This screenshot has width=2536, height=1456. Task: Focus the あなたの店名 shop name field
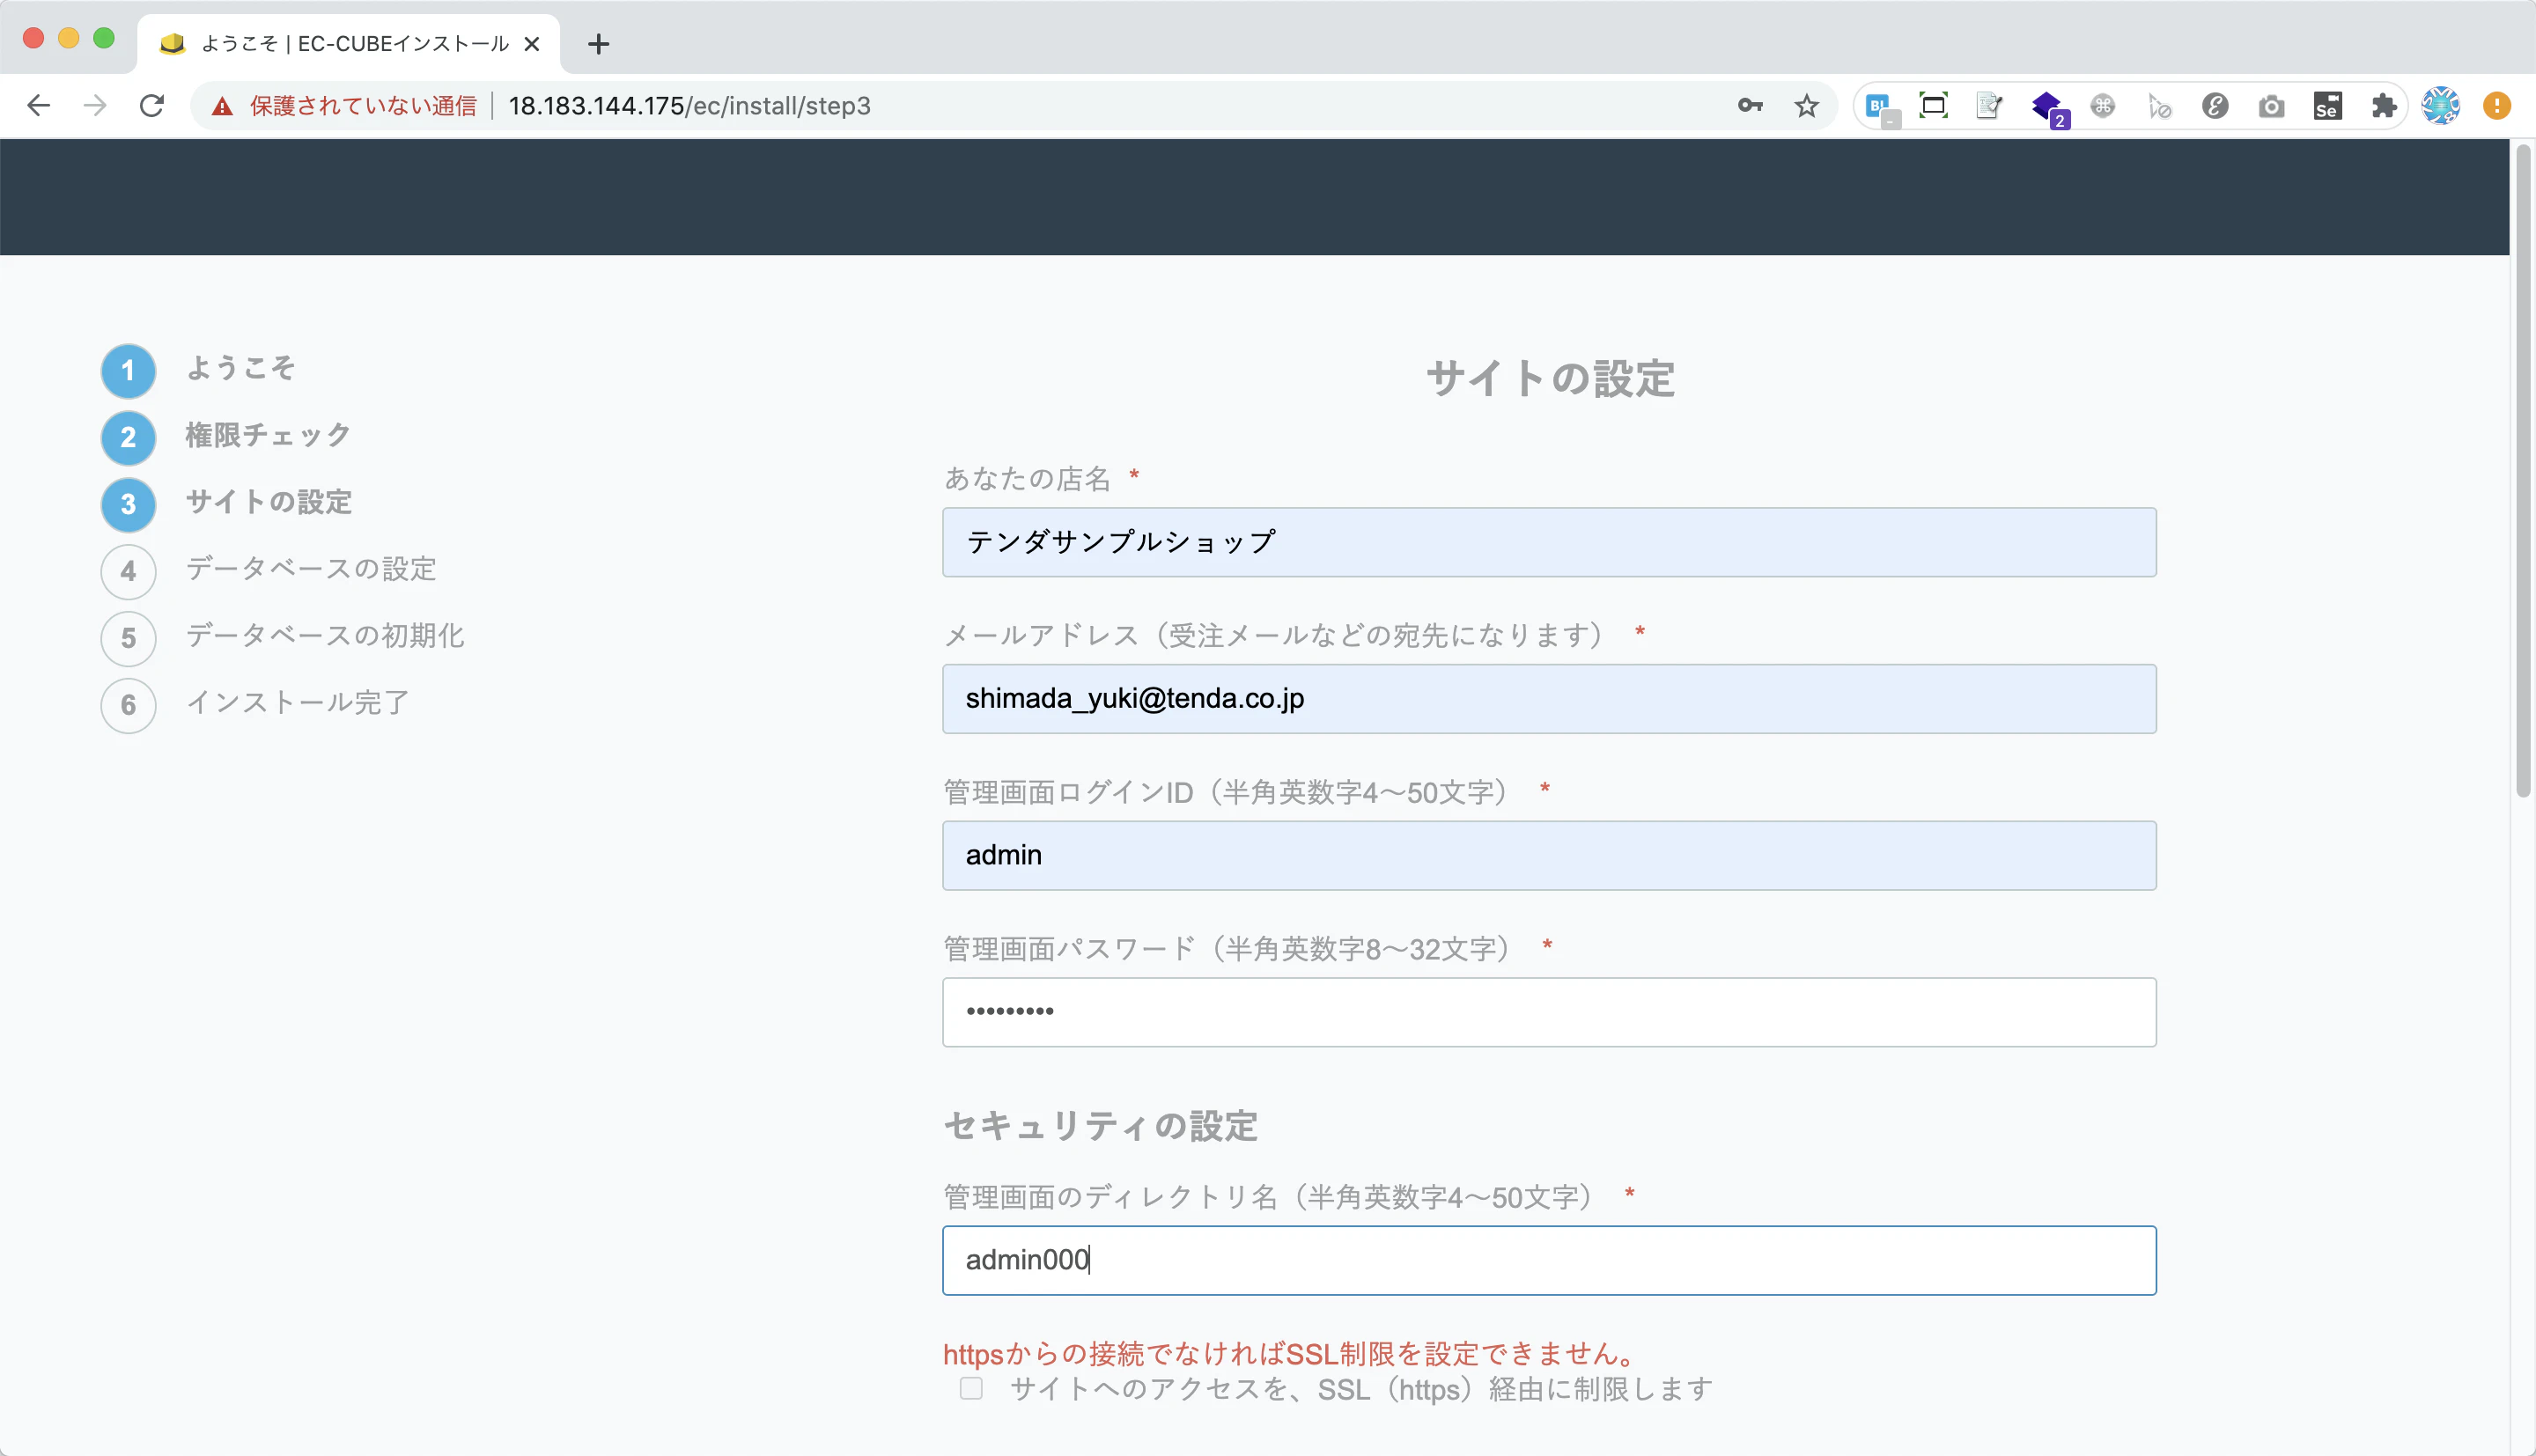1549,542
